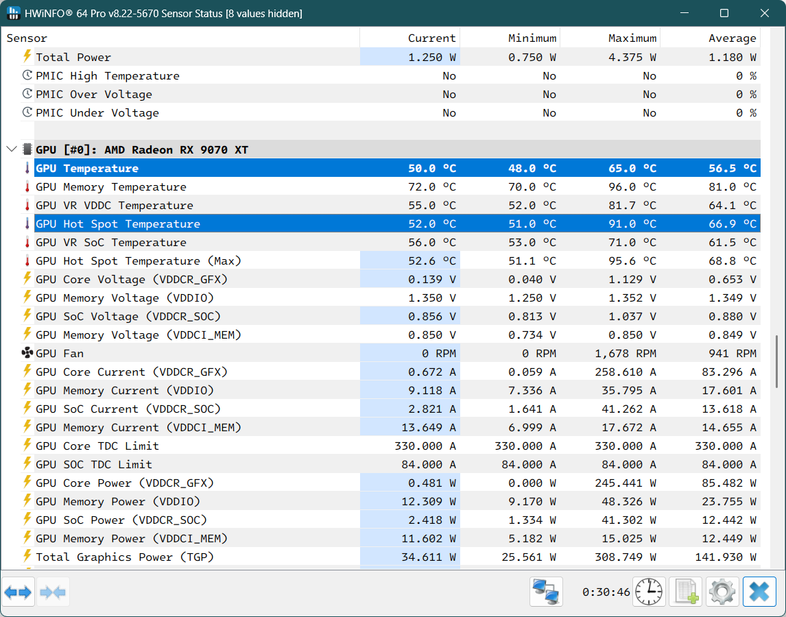Click the HWiNFO app icon in title bar

click(x=13, y=13)
